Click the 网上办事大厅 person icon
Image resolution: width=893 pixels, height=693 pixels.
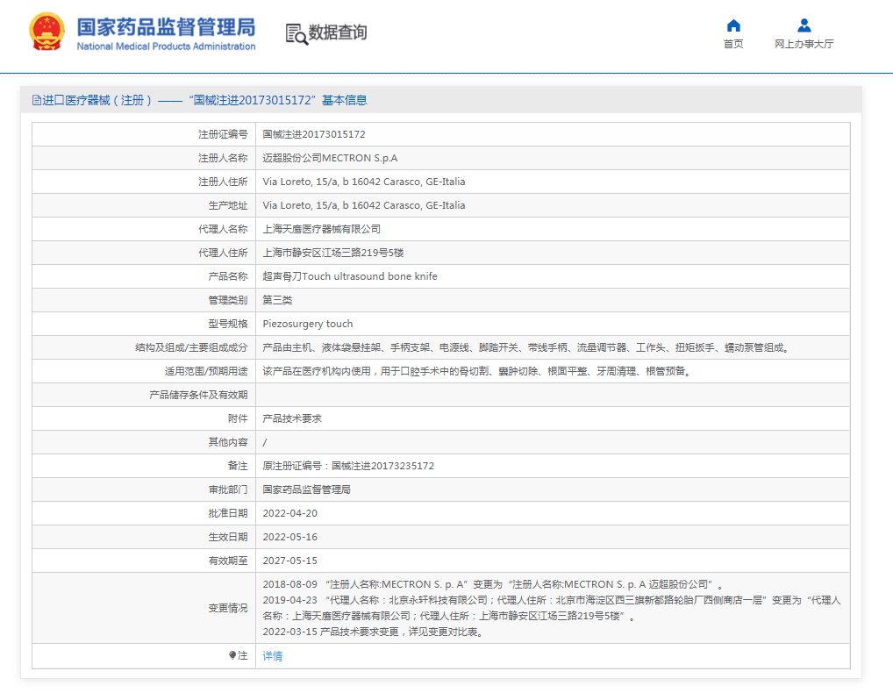804,25
